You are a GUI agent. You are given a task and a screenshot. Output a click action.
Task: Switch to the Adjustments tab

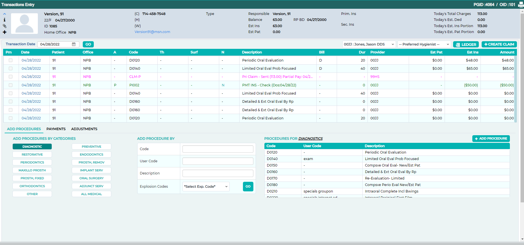click(84, 129)
